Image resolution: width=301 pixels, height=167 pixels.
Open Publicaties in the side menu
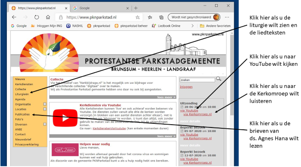click(x=22, y=114)
